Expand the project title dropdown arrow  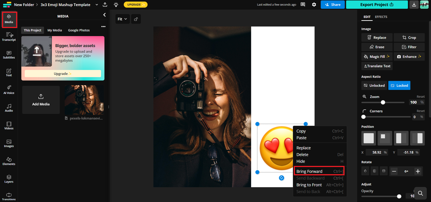tap(97, 5)
